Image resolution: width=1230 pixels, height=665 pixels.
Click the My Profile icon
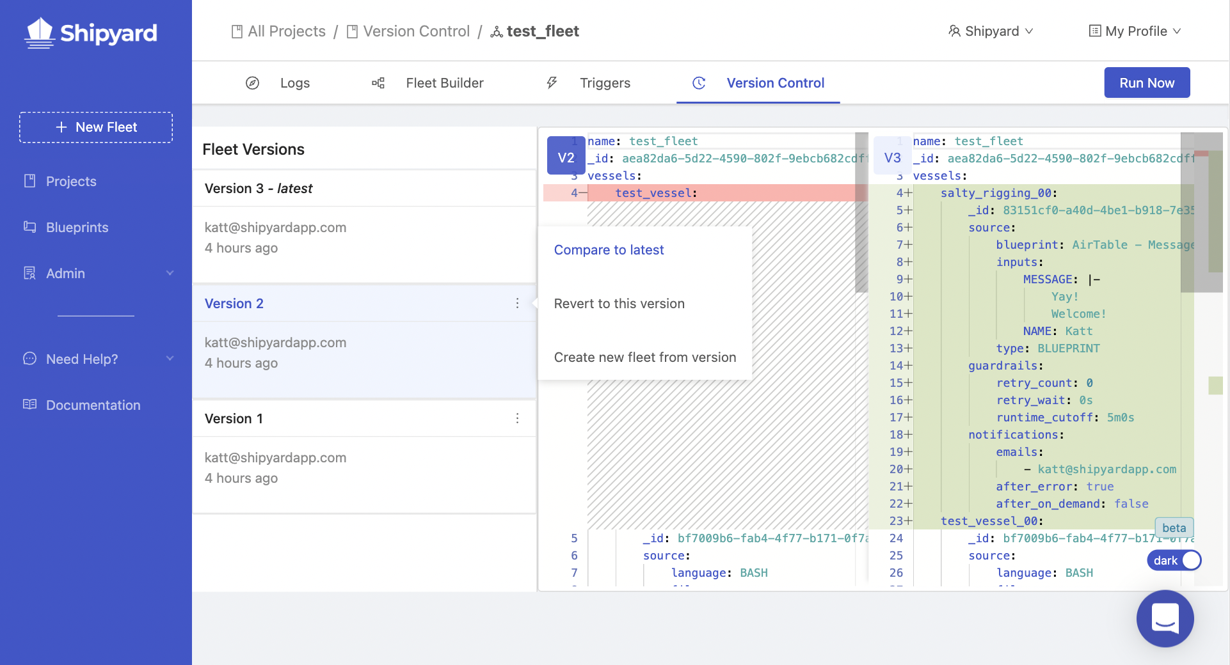[x=1095, y=31]
